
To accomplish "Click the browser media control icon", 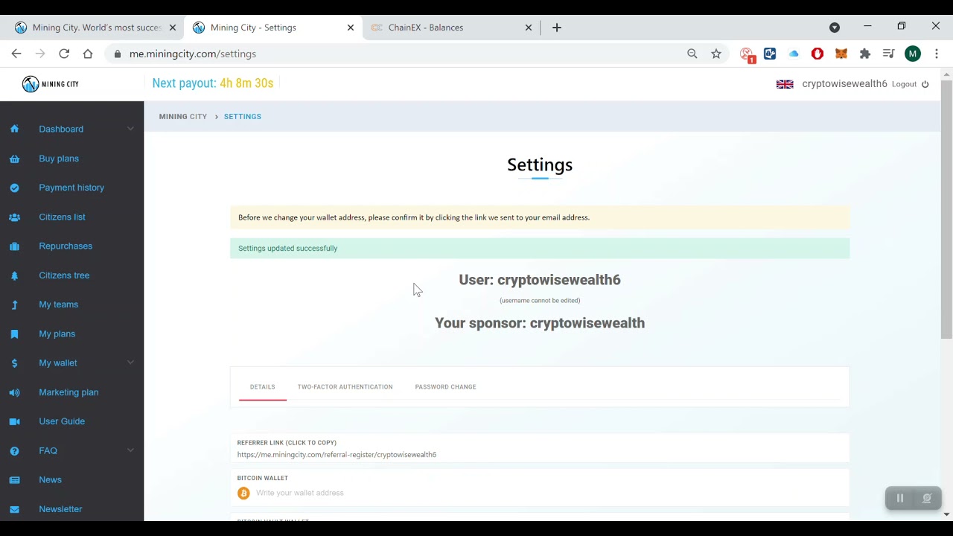I will pos(888,54).
